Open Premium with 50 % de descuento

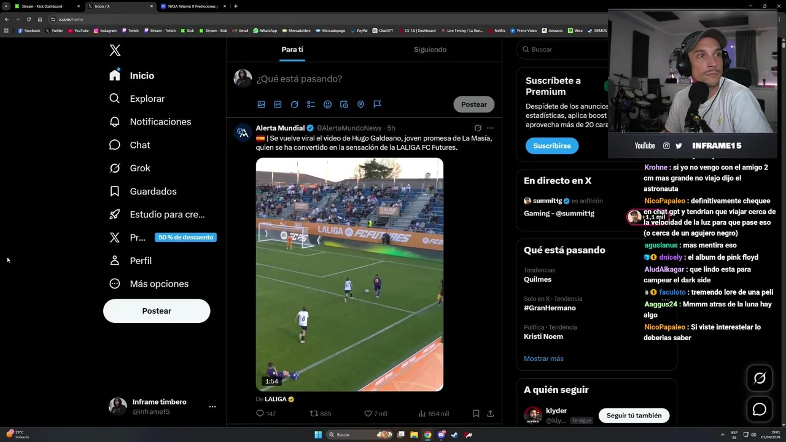click(x=162, y=238)
